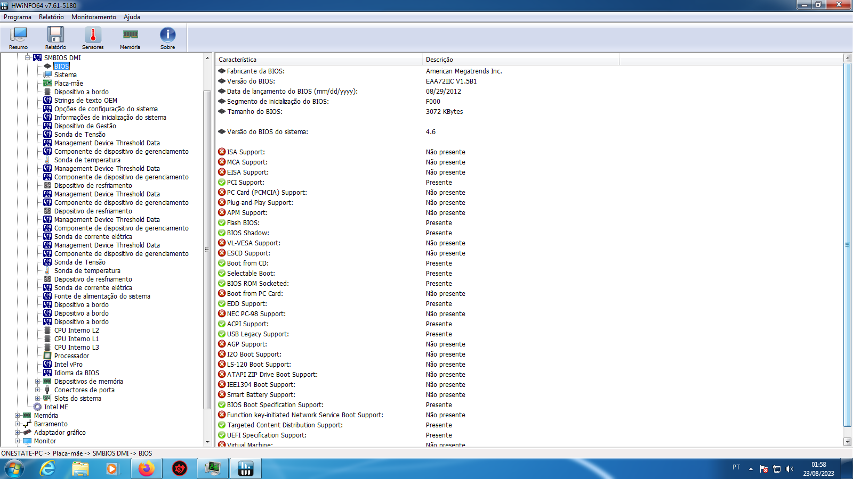
Task: Select Fonte de alimentação do sistema
Action: [102, 296]
